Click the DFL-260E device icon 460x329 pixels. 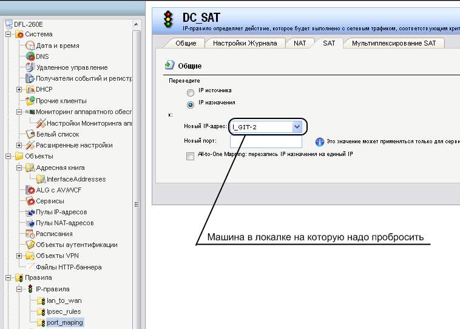(x=9, y=24)
